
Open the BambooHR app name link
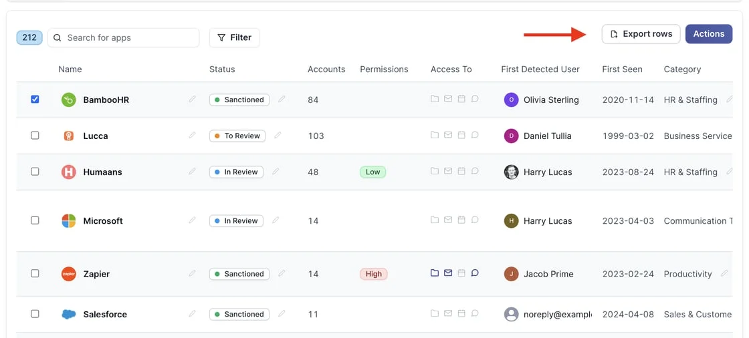point(106,100)
